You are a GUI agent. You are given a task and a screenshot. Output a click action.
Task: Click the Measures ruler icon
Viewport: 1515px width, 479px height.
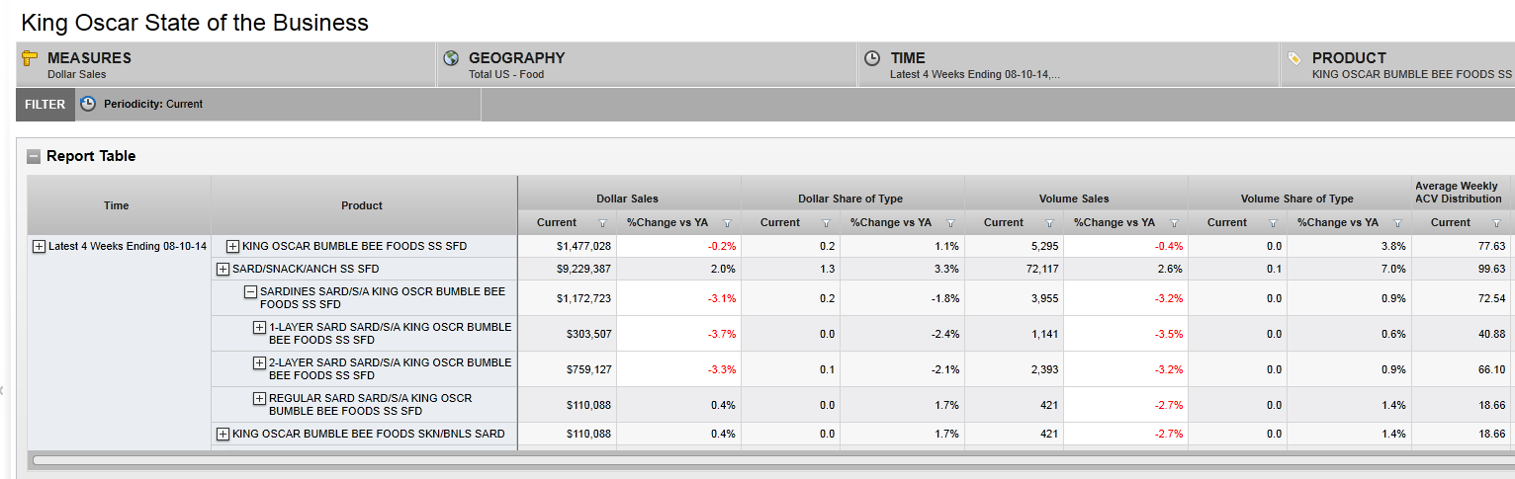29,58
